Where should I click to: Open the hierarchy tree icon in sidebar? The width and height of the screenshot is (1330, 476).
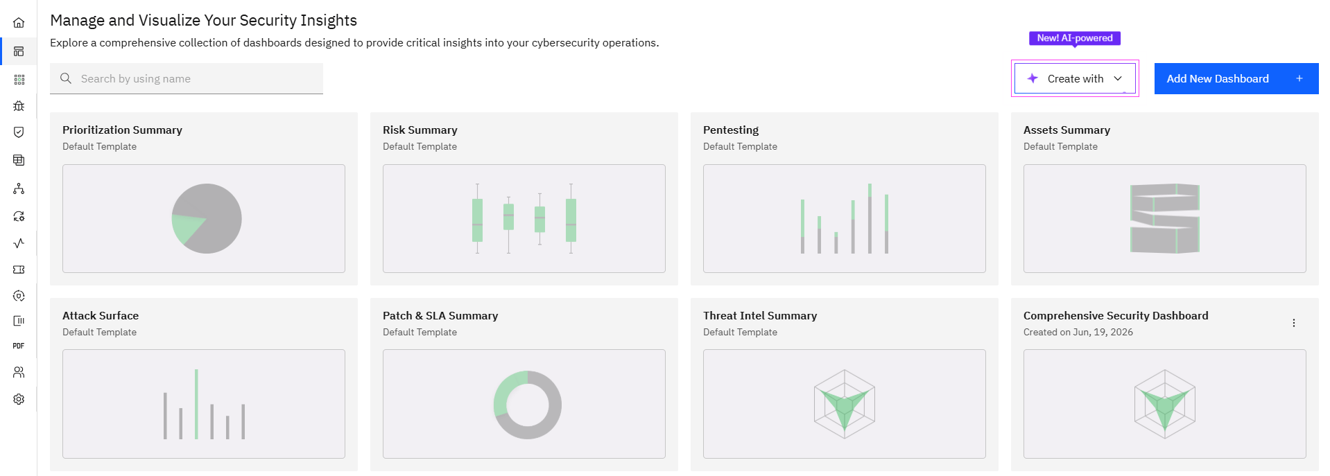pos(19,188)
